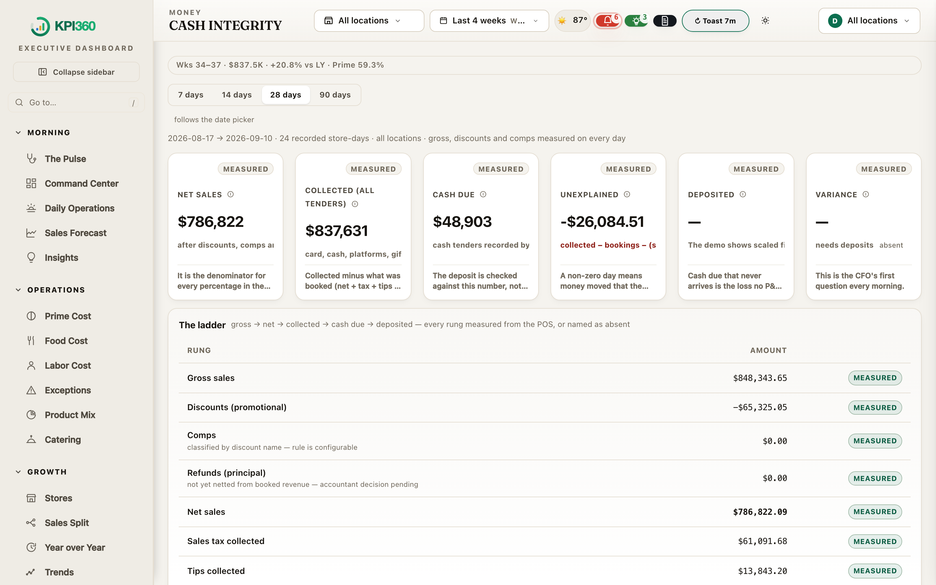Show info for Deposited card
Viewport: 936px width, 585px height.
click(743, 194)
